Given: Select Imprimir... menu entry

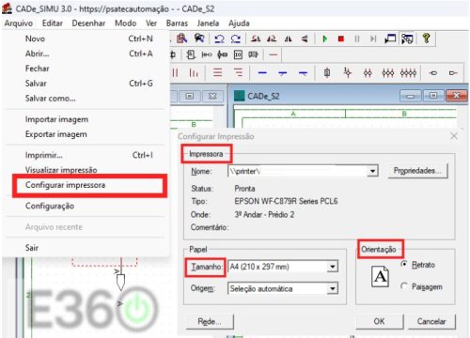Looking at the screenshot, I should tap(89, 155).
